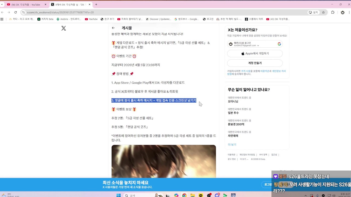The width and height of the screenshot is (351, 197).
Task: Expand the Google account chooser dropdown
Action: 258,45
